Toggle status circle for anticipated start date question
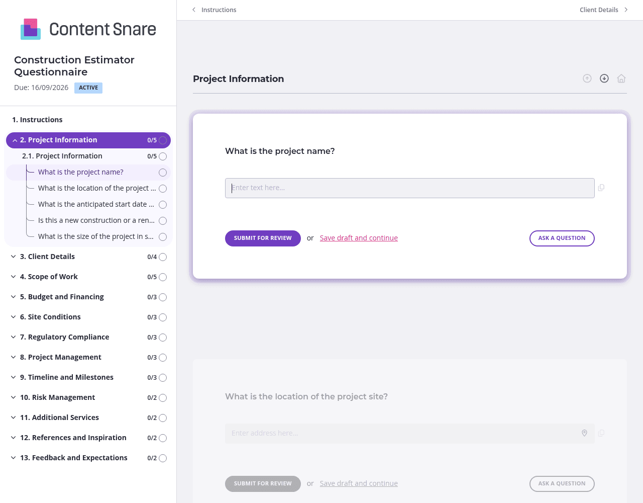The width and height of the screenshot is (643, 503). tap(163, 205)
